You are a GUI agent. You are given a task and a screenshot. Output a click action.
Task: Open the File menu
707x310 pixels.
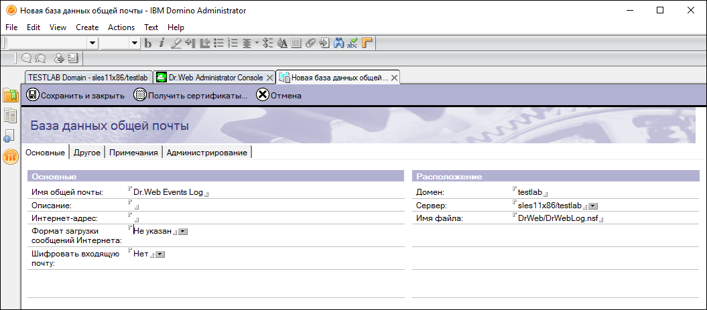(x=11, y=27)
